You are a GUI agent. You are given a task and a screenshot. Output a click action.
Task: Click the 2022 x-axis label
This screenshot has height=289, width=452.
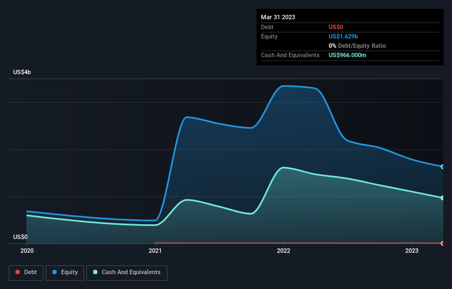(x=284, y=251)
